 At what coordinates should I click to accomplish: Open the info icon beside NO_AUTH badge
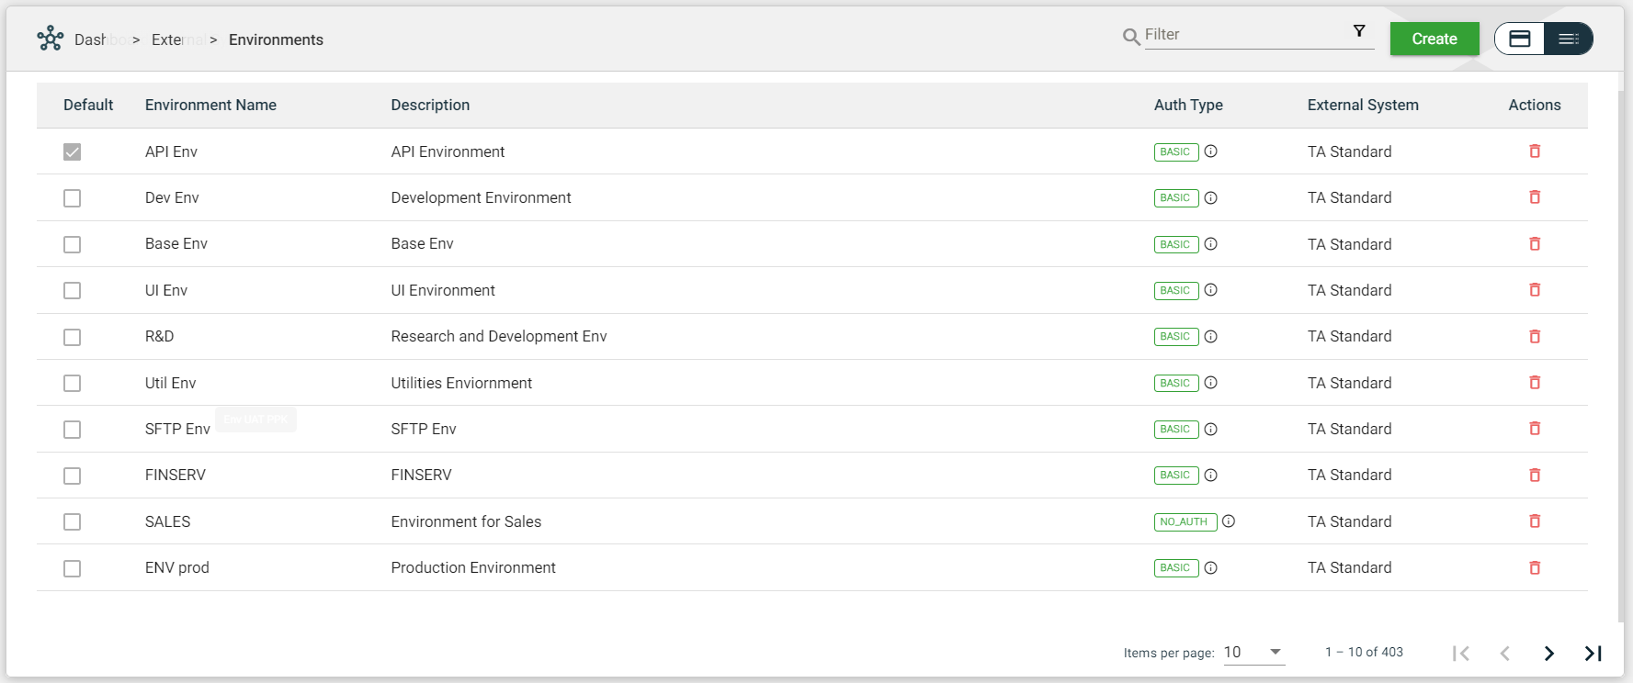click(x=1229, y=521)
